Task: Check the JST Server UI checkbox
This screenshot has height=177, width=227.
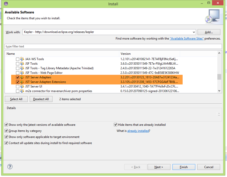Action: click(18, 86)
